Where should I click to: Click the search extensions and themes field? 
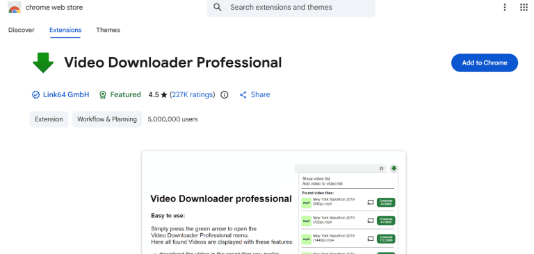291,8
